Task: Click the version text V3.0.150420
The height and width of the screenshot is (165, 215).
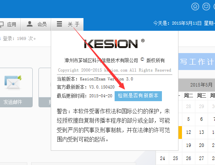Action: tap(102, 87)
